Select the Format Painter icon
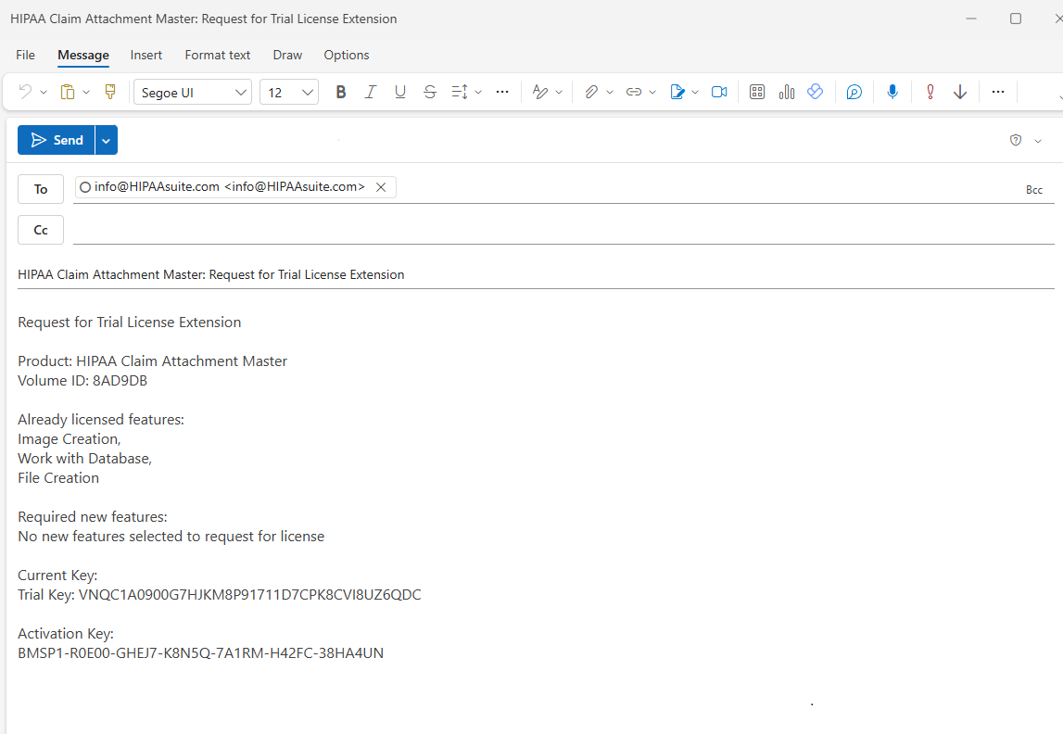This screenshot has width=1063, height=734. pyautogui.click(x=110, y=92)
